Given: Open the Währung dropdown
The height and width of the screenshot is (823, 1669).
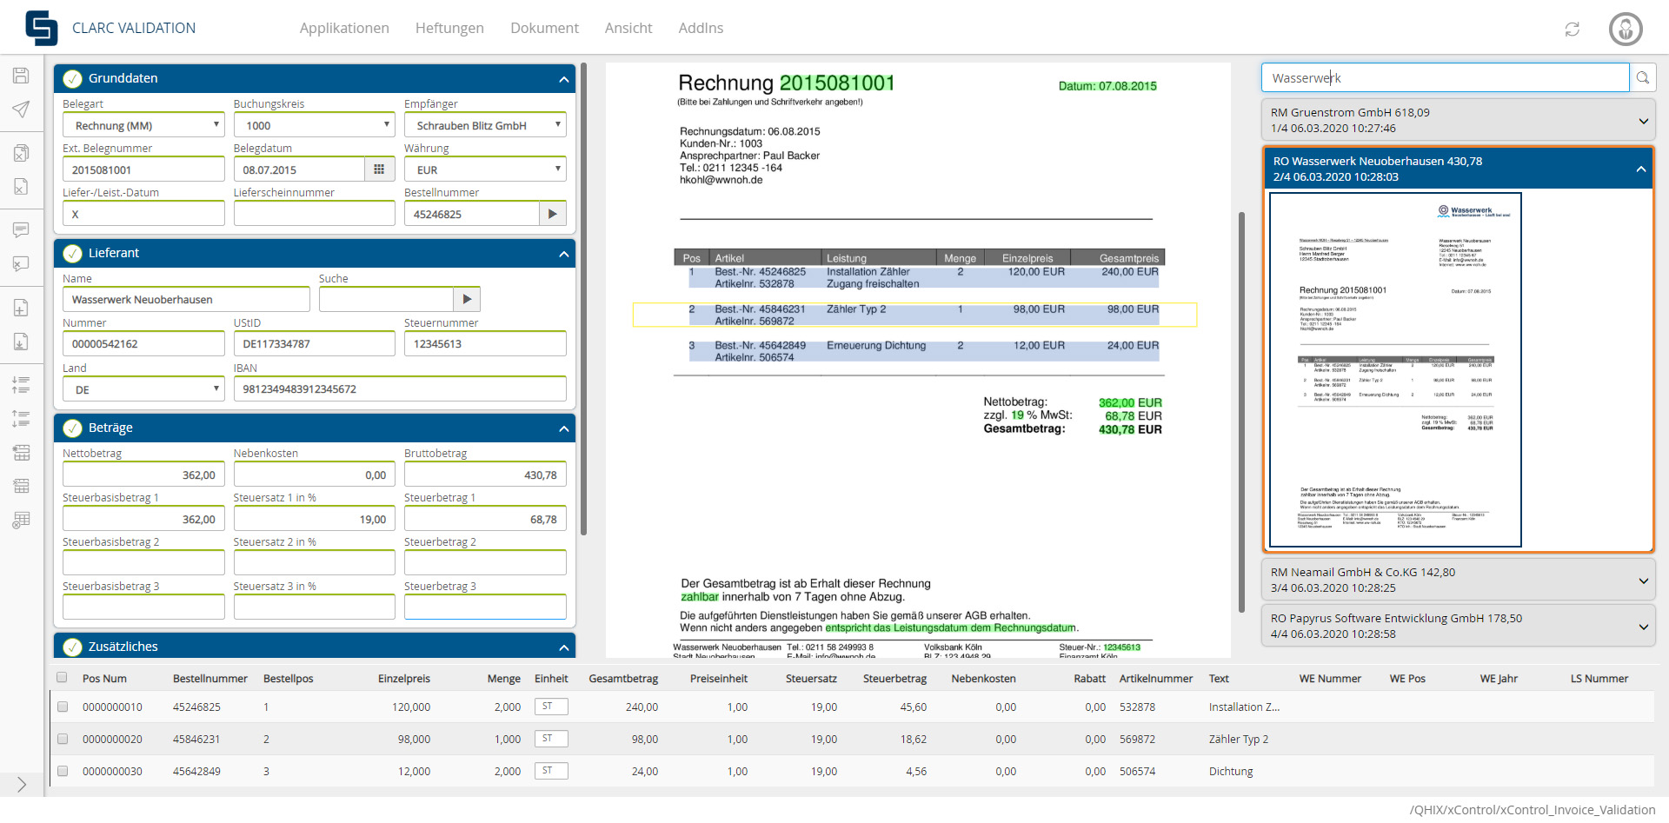Looking at the screenshot, I should tap(485, 169).
